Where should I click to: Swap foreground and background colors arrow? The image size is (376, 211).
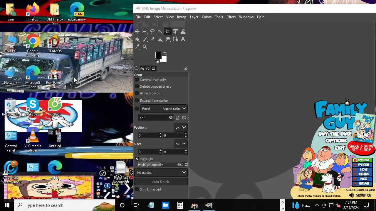pyautogui.click(x=165, y=53)
